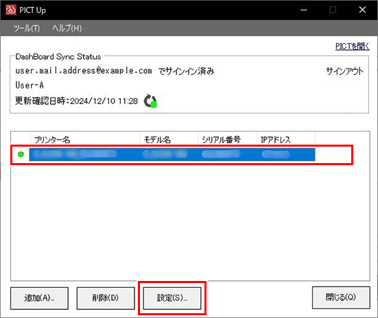Open the 設定(S)... button

pos(172,298)
